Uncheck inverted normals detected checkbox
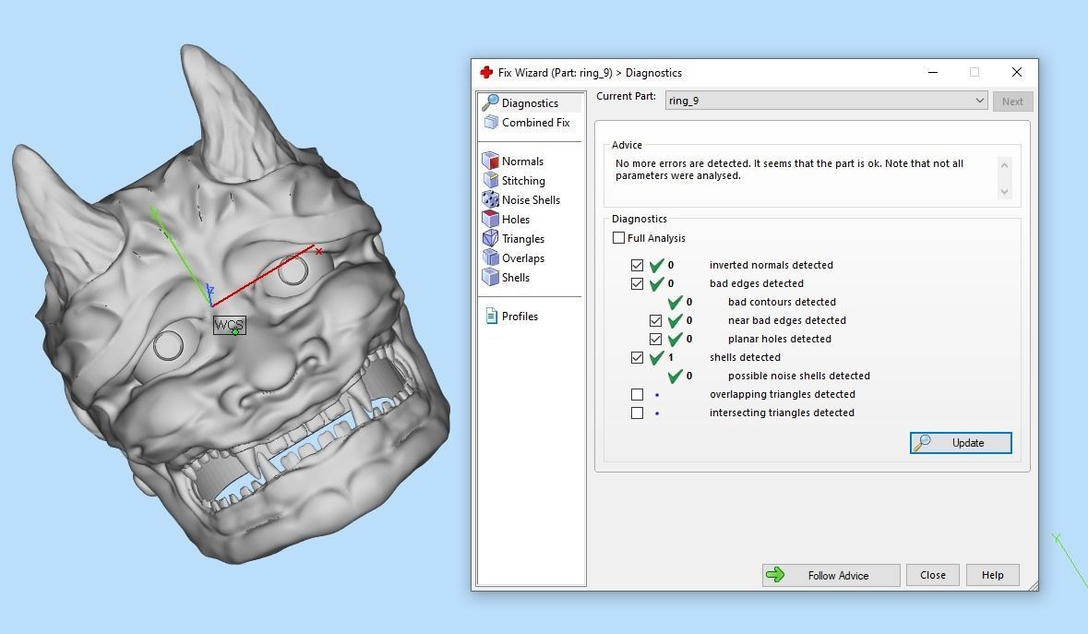1088x634 pixels. tap(637, 265)
